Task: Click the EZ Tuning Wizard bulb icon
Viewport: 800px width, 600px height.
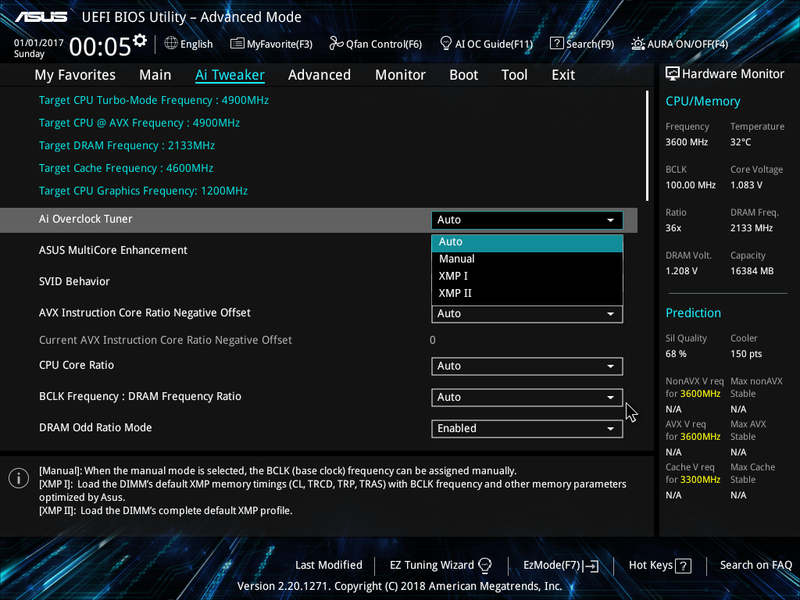Action: click(484, 566)
